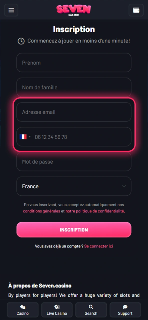Screen dimensions: 148x320
Task: Click the chevron on the country dropdown
Action: (x=124, y=186)
